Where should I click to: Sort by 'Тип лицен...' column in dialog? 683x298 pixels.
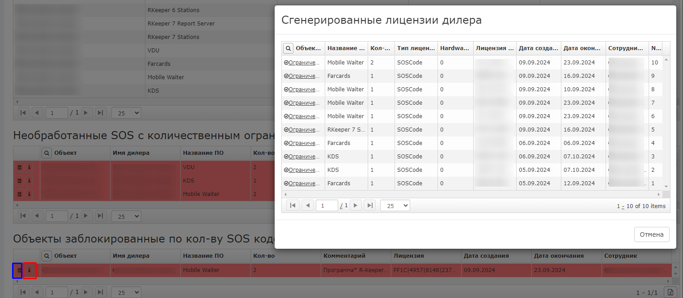415,48
